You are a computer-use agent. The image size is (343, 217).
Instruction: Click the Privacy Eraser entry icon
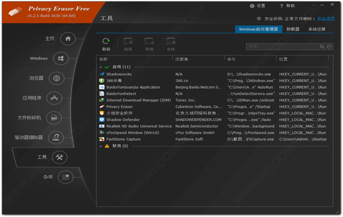102,107
